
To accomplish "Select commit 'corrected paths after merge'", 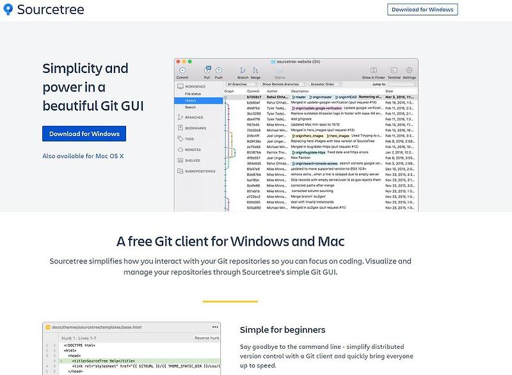I will tap(321, 186).
